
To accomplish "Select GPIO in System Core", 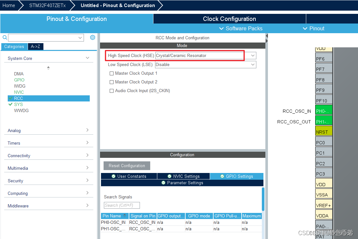I will click(19, 80).
